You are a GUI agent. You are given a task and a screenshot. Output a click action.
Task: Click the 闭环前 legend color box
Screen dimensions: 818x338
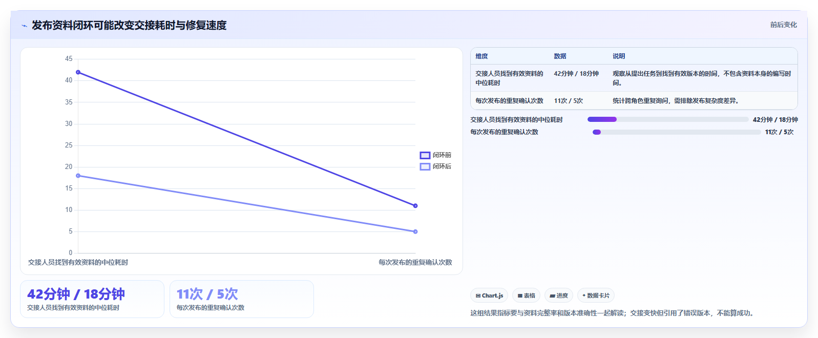(425, 155)
